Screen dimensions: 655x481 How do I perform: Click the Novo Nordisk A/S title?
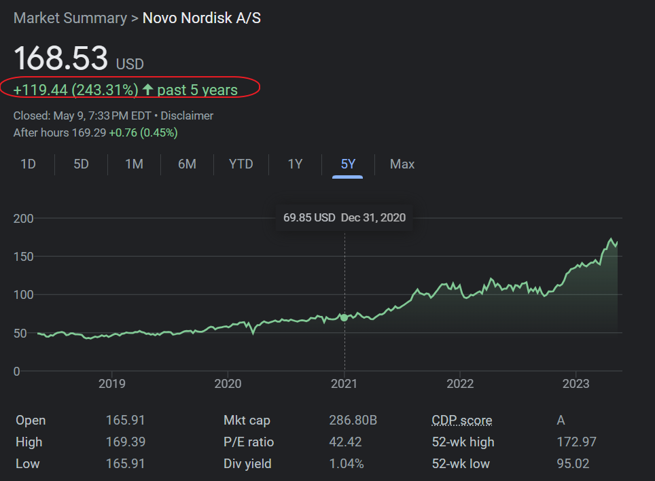[x=202, y=18]
